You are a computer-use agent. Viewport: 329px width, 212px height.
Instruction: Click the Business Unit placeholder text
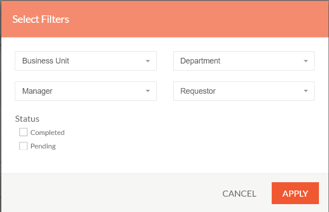point(45,61)
